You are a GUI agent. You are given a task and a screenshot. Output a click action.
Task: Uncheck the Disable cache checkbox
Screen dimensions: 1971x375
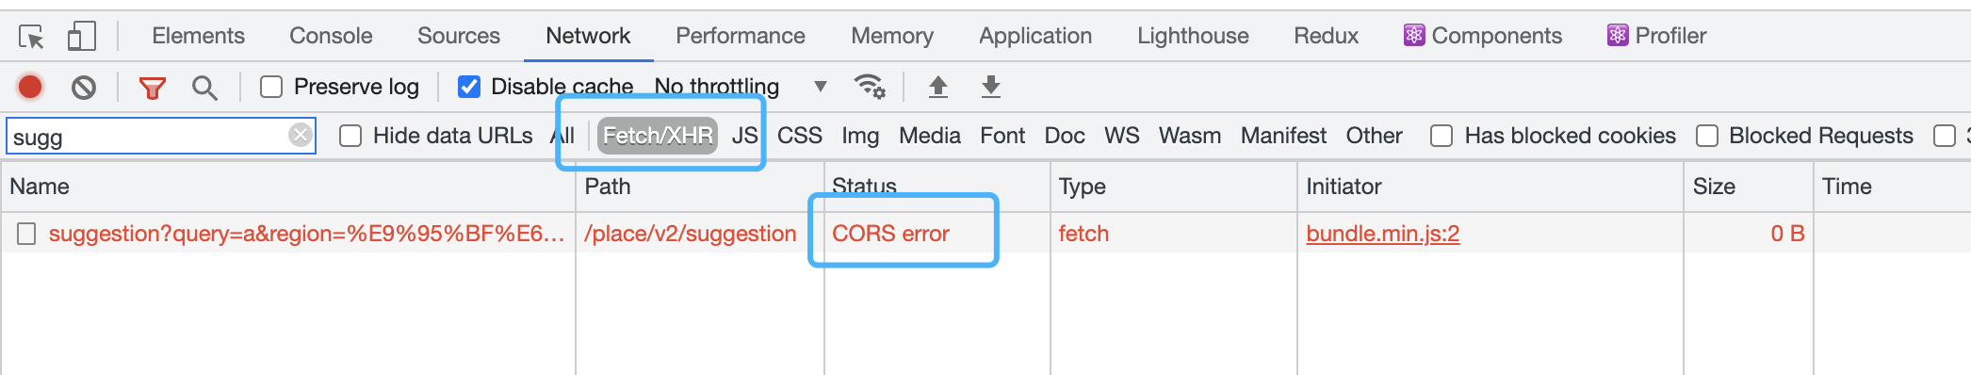468,87
